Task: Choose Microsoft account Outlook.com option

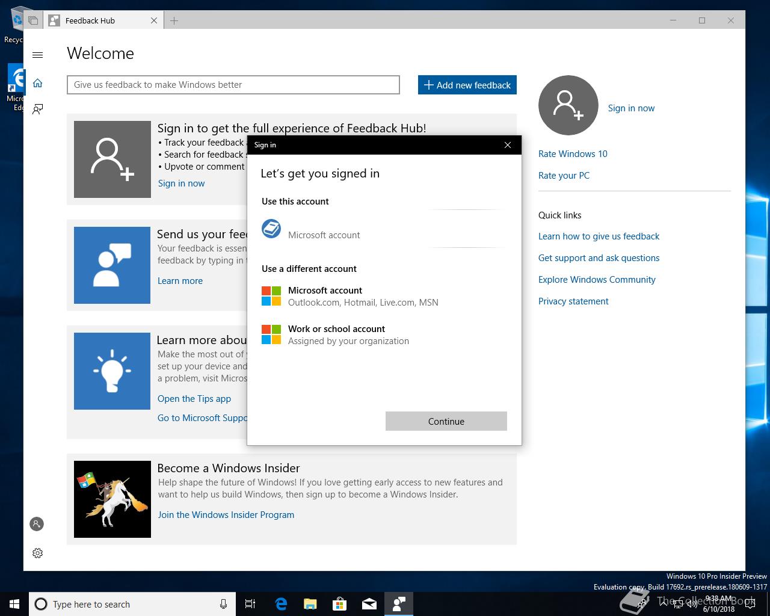Action: tap(384, 296)
